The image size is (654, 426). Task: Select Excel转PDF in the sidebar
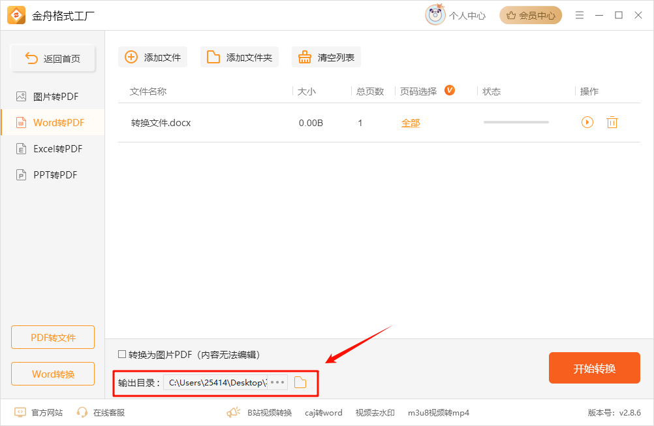coord(53,149)
